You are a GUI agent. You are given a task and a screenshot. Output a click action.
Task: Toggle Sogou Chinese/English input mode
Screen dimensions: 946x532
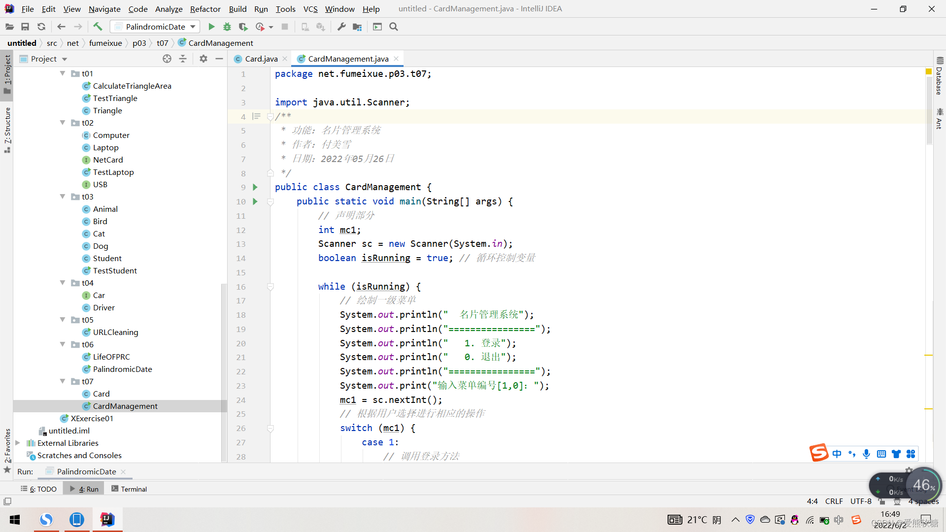click(x=837, y=454)
